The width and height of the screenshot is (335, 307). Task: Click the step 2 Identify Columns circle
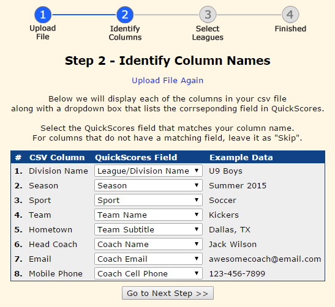pyautogui.click(x=125, y=15)
